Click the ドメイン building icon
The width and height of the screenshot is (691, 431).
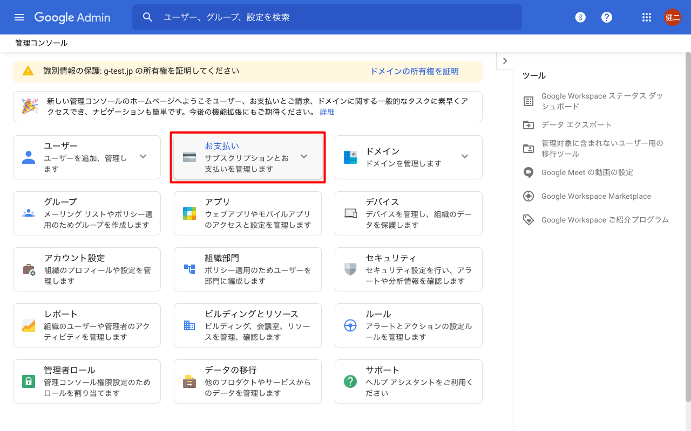click(x=350, y=157)
